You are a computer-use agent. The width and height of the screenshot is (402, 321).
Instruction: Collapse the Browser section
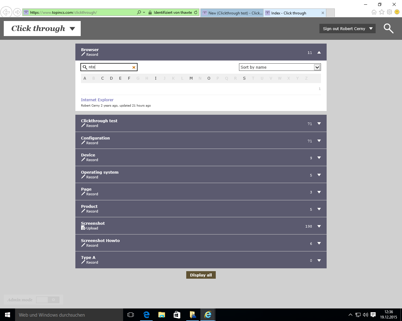(x=319, y=53)
